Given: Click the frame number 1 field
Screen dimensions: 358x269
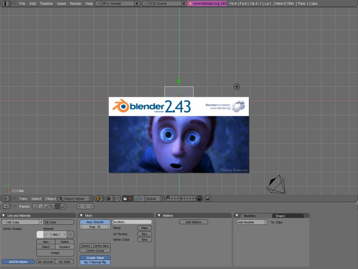Looking at the screenshot, I should click(85, 206).
